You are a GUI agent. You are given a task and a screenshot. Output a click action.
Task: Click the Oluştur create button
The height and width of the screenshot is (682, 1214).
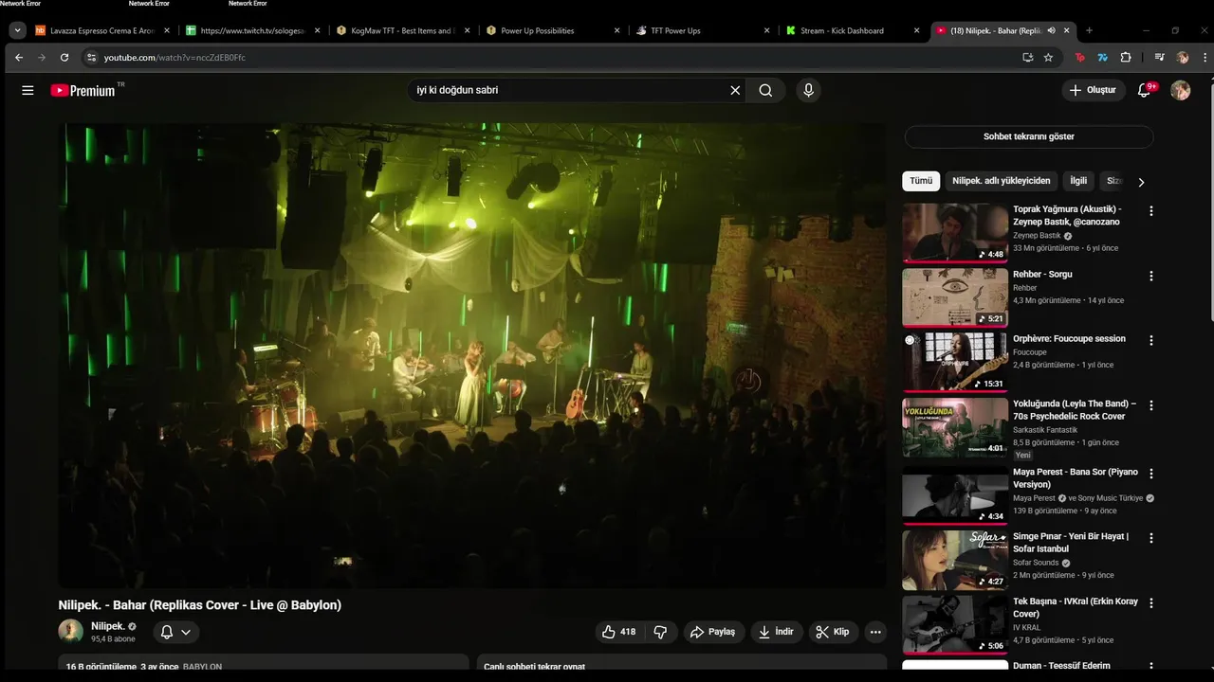coord(1093,90)
